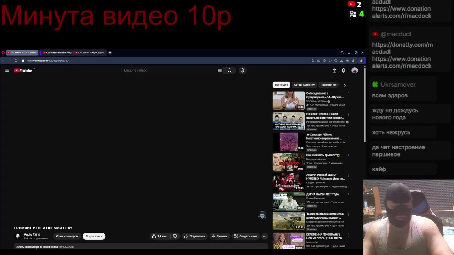Click the page vertical scrollbar
This screenshot has height=255, width=454.
(x=365, y=104)
